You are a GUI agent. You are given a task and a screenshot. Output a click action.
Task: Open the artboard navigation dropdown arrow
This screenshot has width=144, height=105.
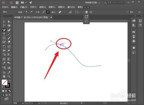click(39, 103)
